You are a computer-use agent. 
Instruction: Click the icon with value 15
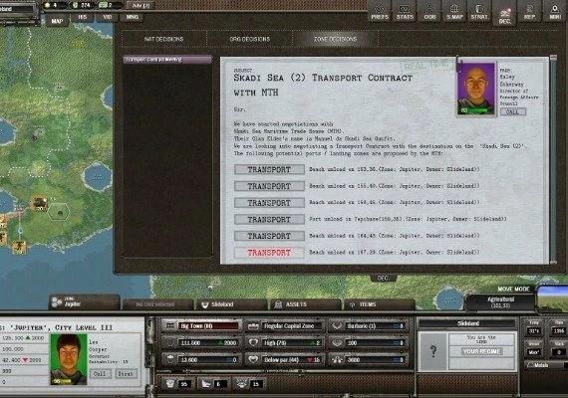click(241, 384)
